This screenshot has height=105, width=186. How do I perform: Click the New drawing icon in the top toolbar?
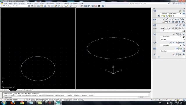point(38,6)
